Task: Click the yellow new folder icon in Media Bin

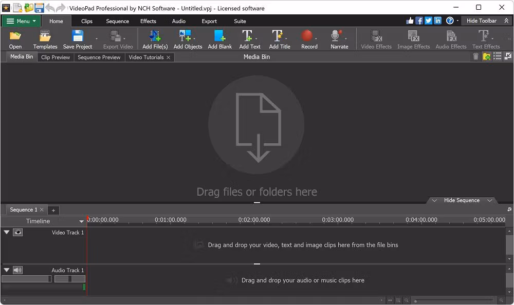Action: coord(486,56)
